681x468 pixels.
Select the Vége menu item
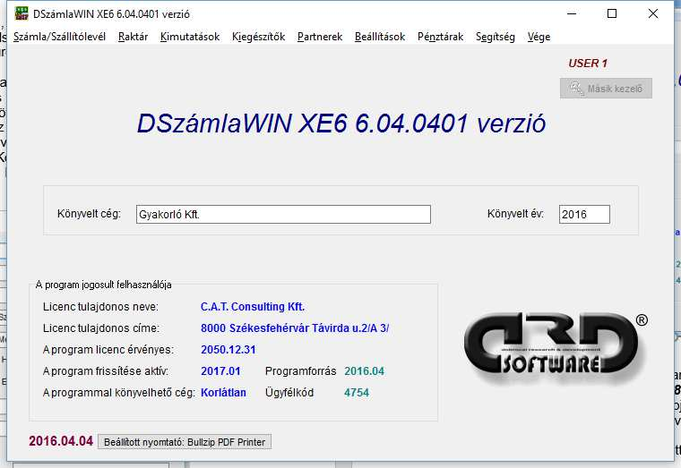click(x=539, y=37)
